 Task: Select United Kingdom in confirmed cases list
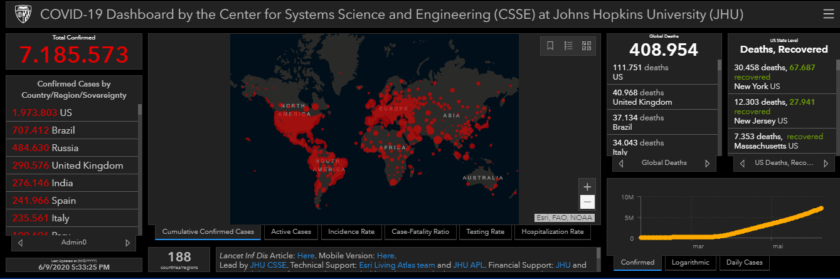tap(72, 166)
